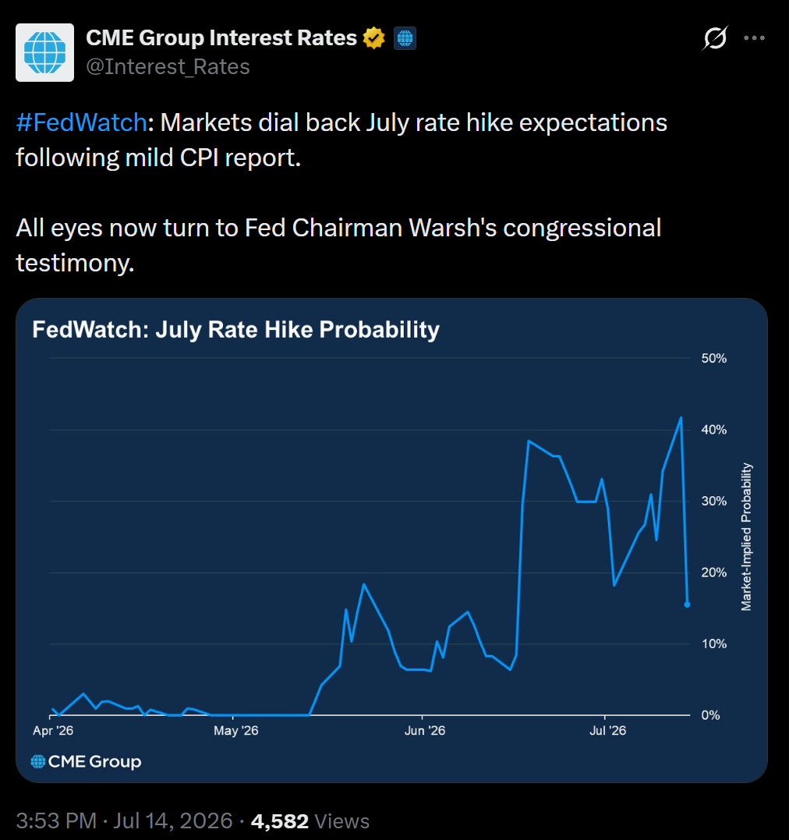Image resolution: width=789 pixels, height=840 pixels.
Task: Click the CME Group Interest Rates display name
Action: tap(221, 38)
